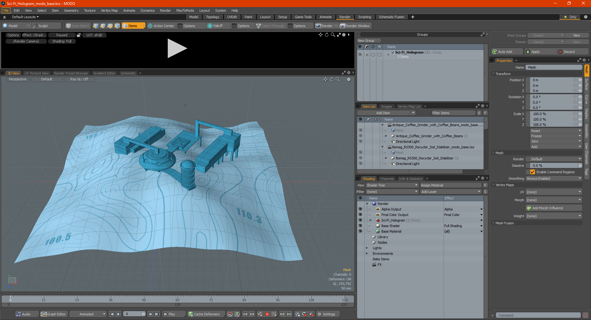Open 3D viewport gear settings
The height and width of the screenshot is (320, 591).
point(349,79)
